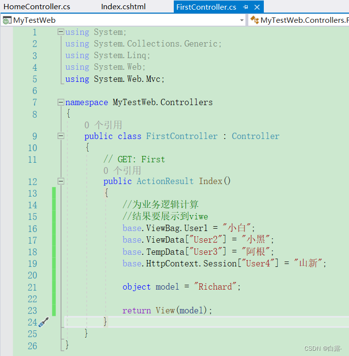
Task: Collapse the FirstController class block
Action: tap(61, 136)
